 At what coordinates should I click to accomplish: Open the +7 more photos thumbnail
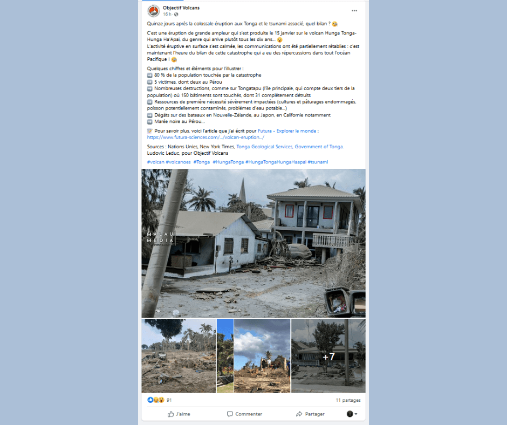click(x=328, y=356)
